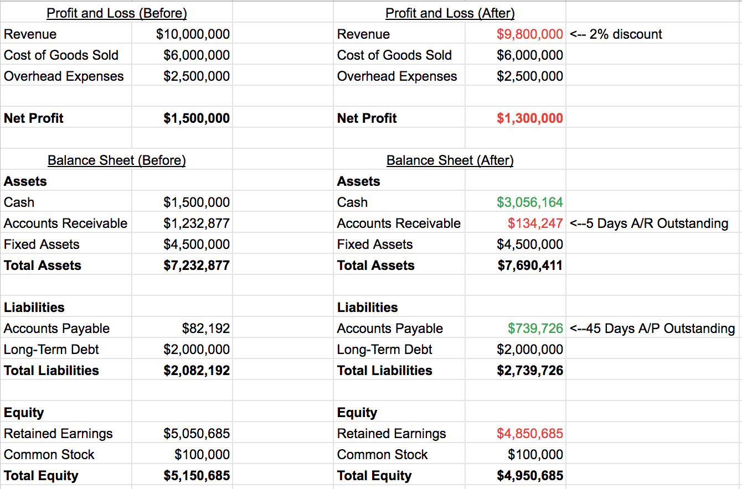
Task: Select Retained Earnings value $5,050,685
Action: [197, 434]
